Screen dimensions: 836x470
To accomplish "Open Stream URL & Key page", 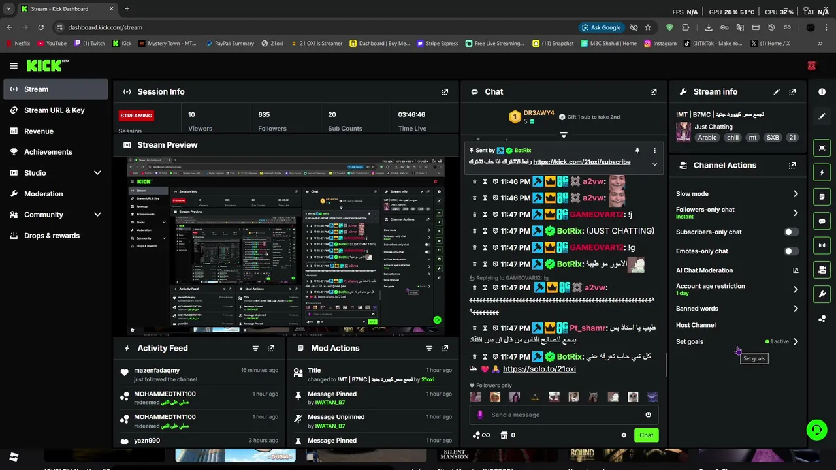I will 56,110.
